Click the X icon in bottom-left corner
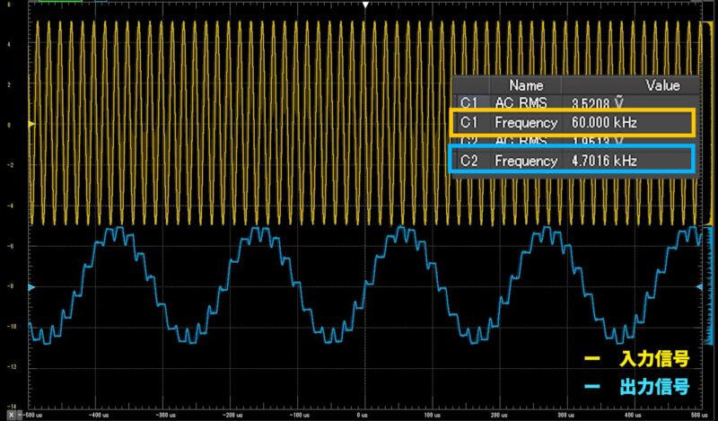Image resolution: width=718 pixels, height=421 pixels. click(12, 416)
